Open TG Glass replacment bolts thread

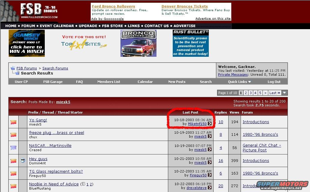pyautogui.click(x=56, y=172)
